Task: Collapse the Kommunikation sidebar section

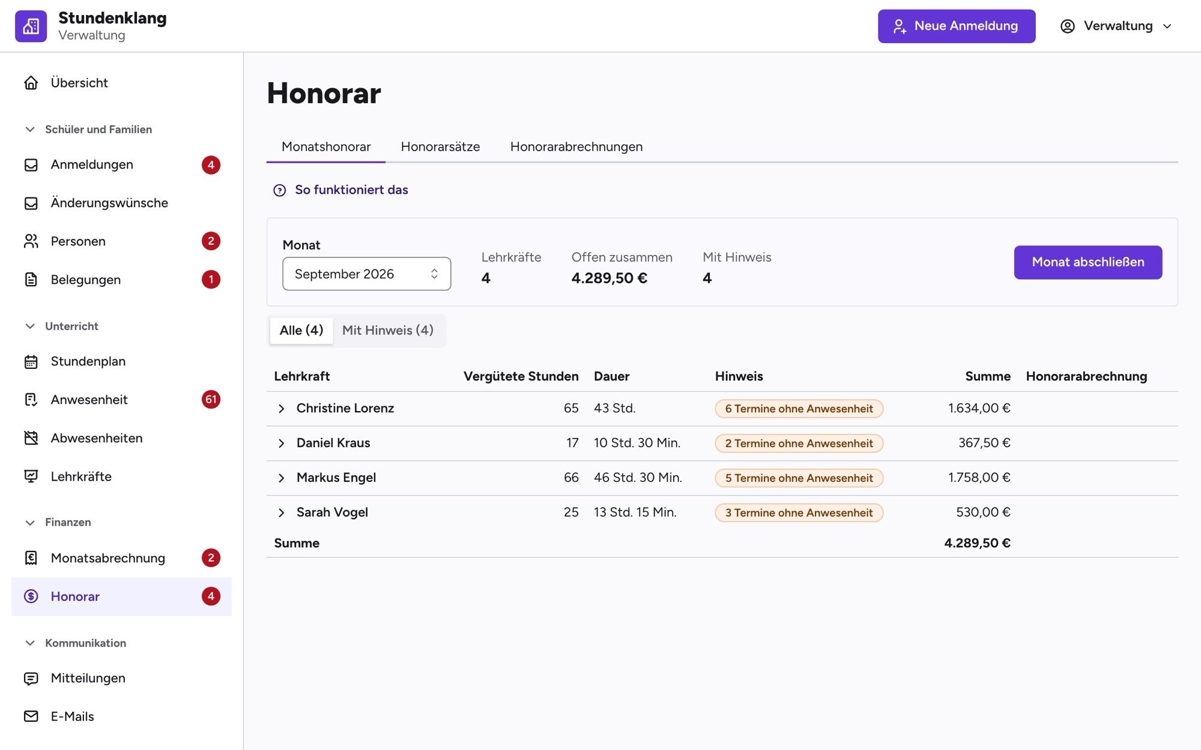Action: coord(29,643)
